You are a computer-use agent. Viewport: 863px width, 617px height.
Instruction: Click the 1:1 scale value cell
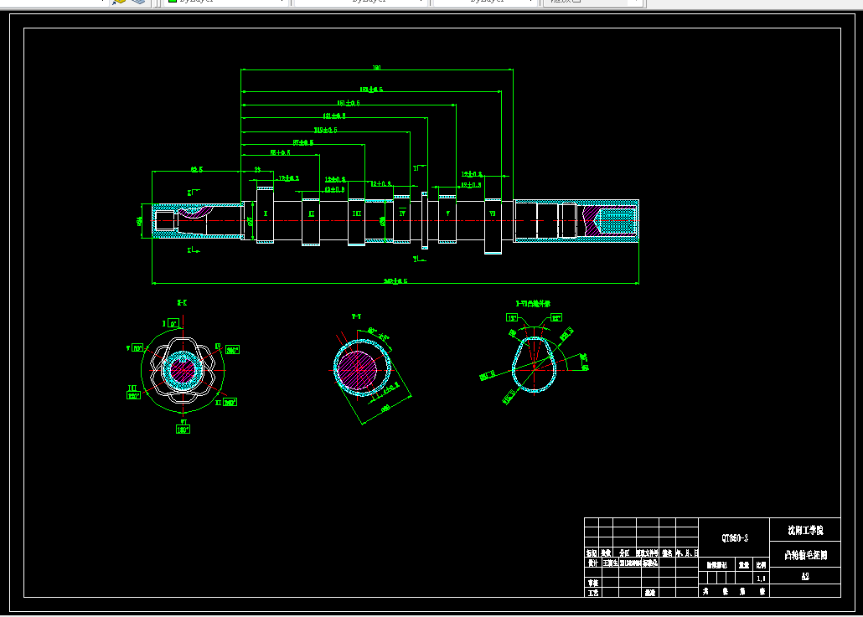click(x=761, y=578)
